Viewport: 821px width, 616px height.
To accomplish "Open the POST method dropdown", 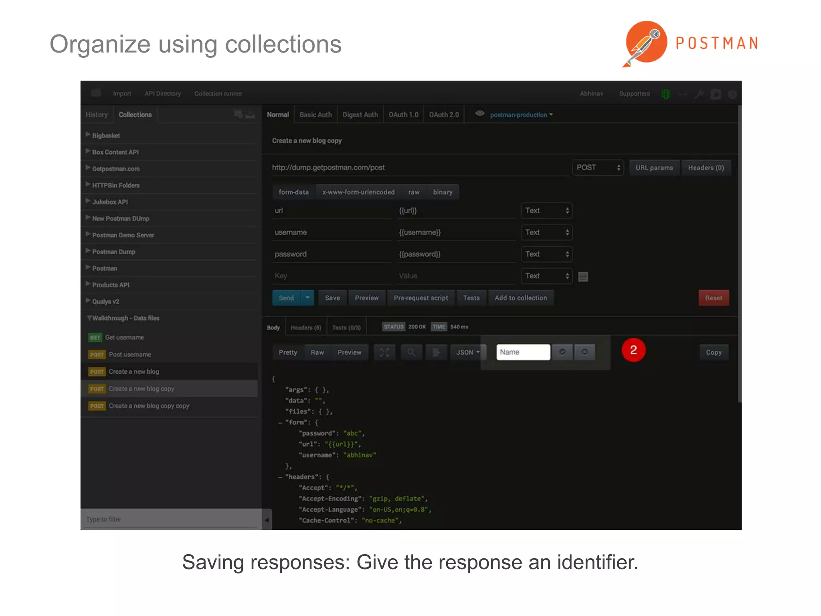I will click(x=598, y=168).
